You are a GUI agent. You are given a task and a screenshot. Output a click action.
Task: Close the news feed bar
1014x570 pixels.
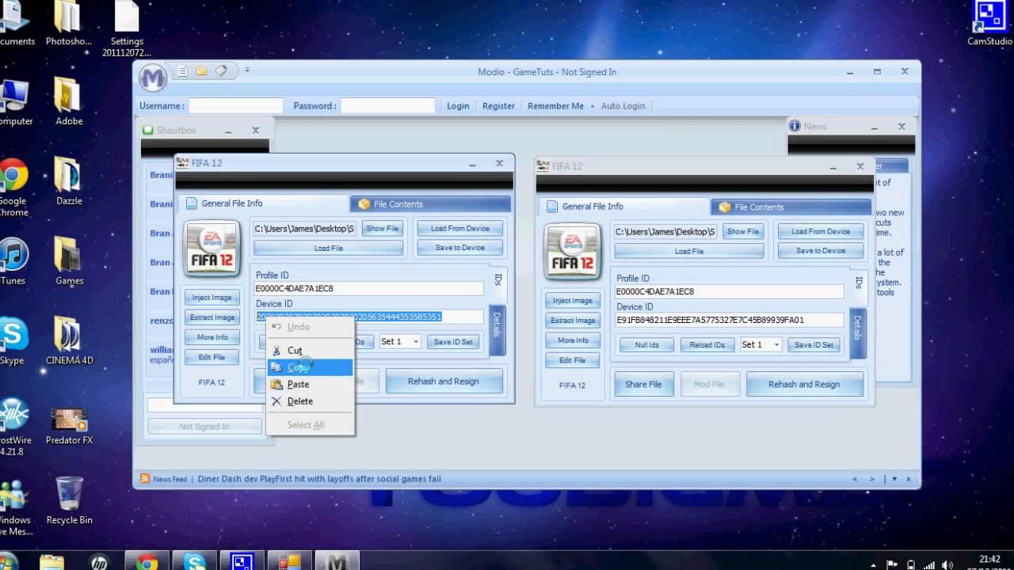click(x=909, y=479)
